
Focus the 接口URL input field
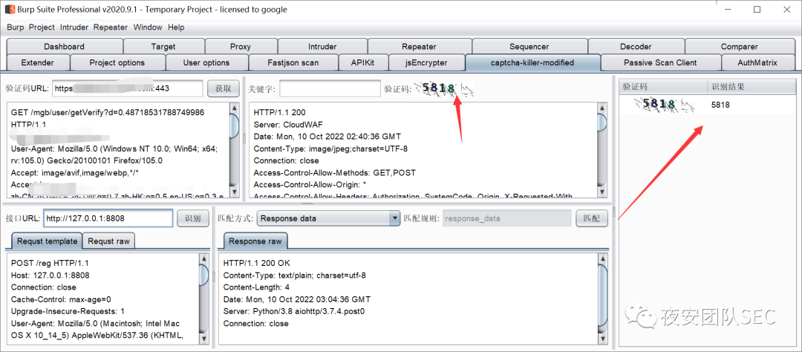[108, 218]
